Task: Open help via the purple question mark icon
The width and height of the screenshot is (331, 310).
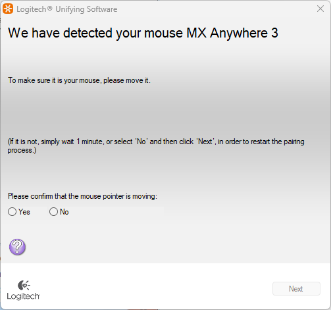Action: (x=17, y=247)
